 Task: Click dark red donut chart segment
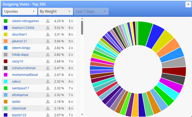174,72
